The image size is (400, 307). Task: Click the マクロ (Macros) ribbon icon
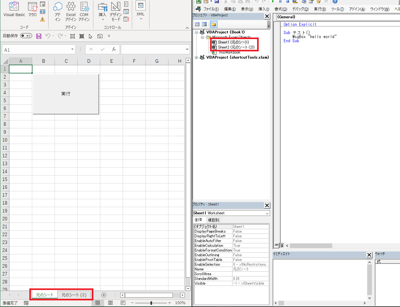pos(32,9)
